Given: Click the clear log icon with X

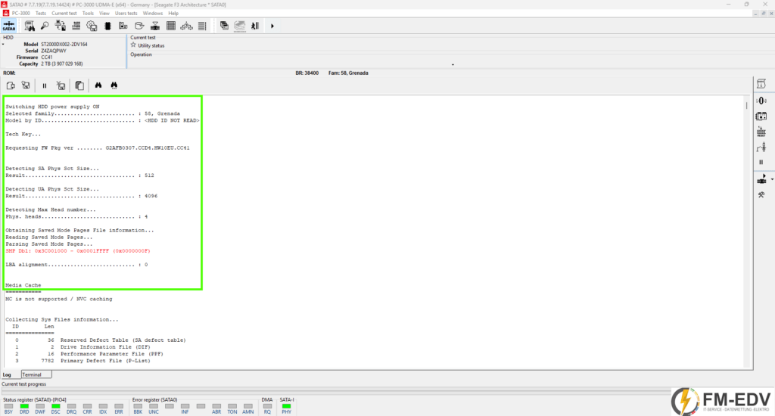Looking at the screenshot, I should tap(61, 85).
